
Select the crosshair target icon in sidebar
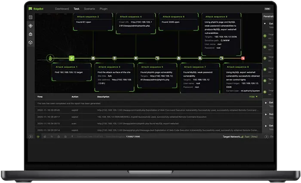pos(31,26)
